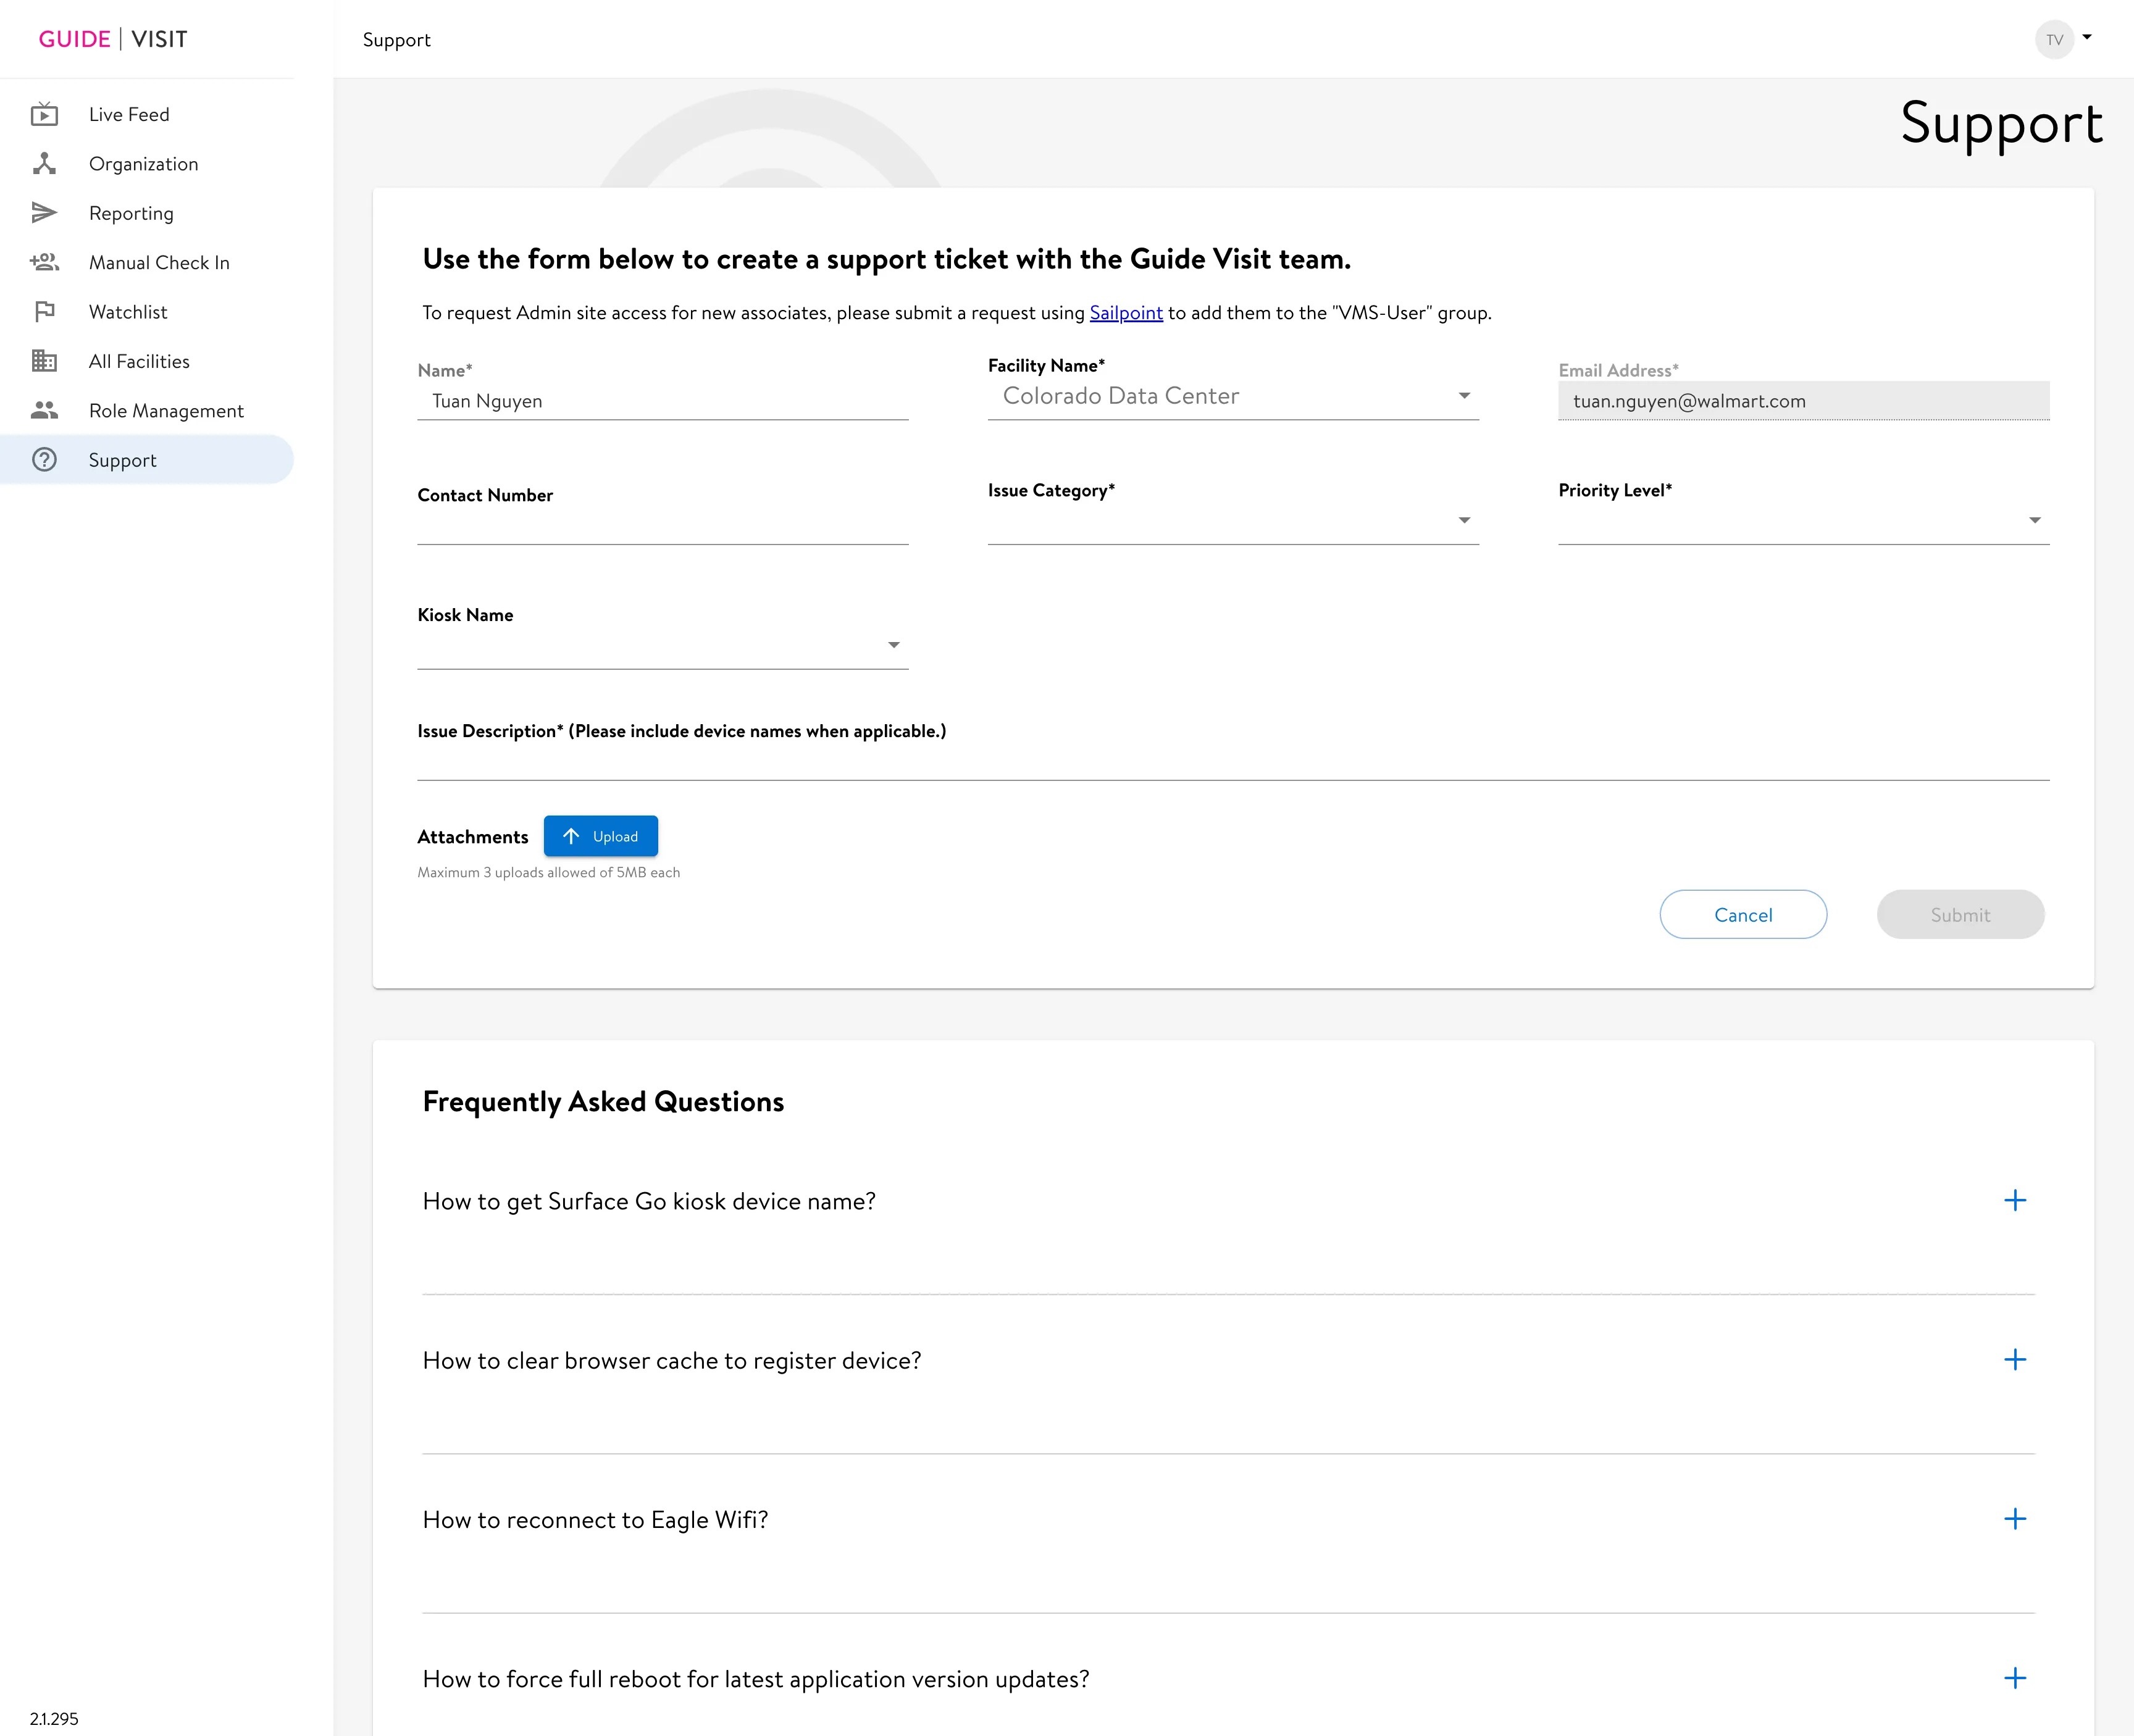2134x1736 pixels.
Task: Click the All Facilities building icon
Action: [44, 361]
